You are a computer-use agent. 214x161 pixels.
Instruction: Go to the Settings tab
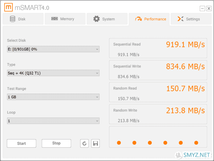[191, 19]
